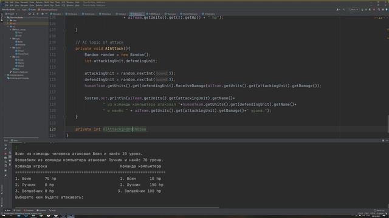This screenshot has height=218, width=389.
Task: Hide the Project tool window
Action: click(46, 14)
